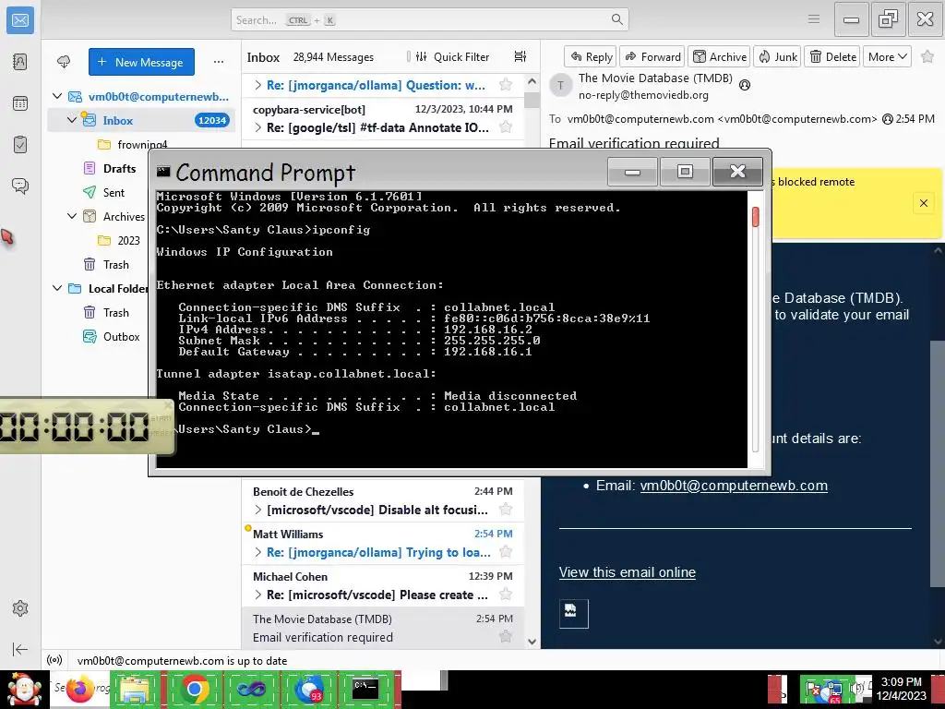Click the Reply button

[x=591, y=56]
